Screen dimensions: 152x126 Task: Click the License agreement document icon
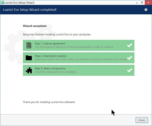[x=29, y=45]
